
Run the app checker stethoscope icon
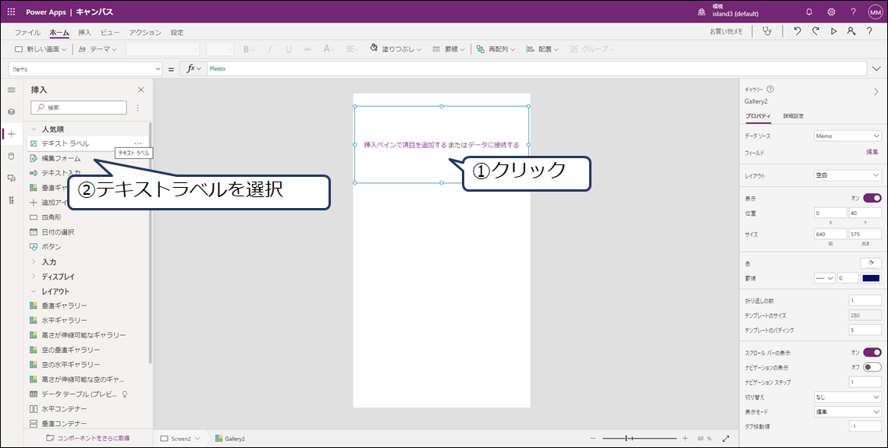click(767, 32)
